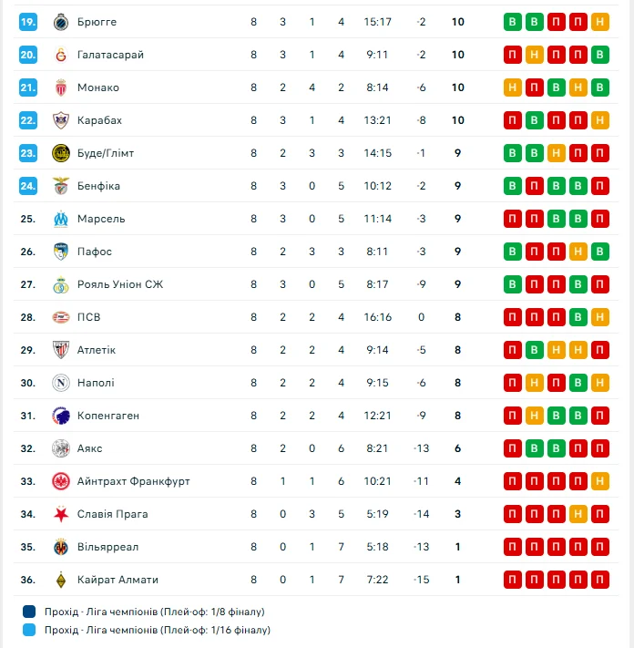Click the Вільярреал yellow crest icon

click(61, 547)
